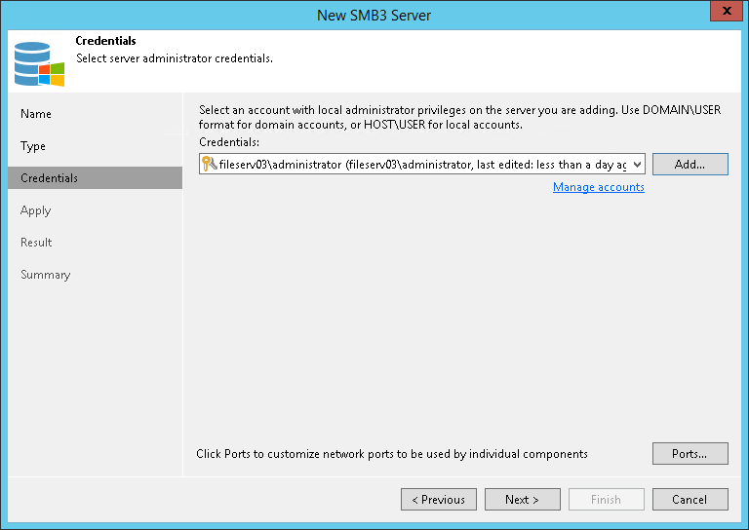This screenshot has width=749, height=530.
Task: Click the SMB3 server database icon
Action: click(39, 64)
